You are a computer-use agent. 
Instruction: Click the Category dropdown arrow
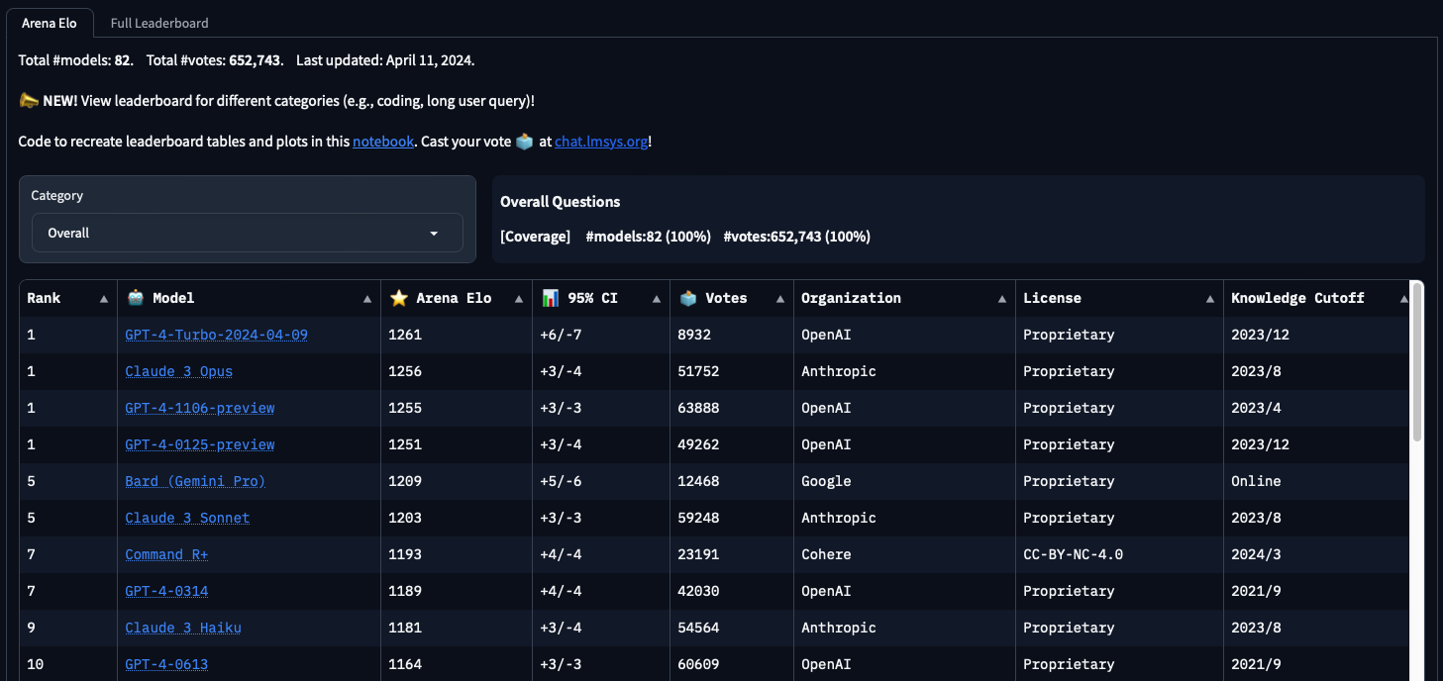434,234
